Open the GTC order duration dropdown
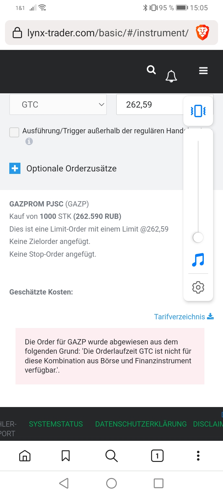This screenshot has width=223, height=496. (58, 105)
